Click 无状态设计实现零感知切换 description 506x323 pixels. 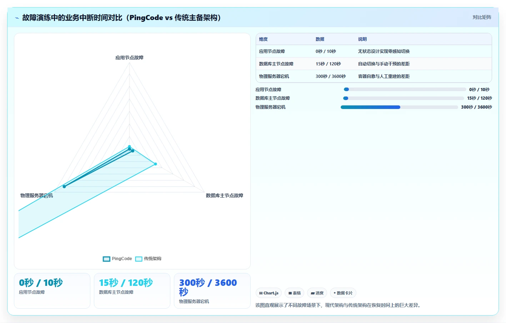(384, 51)
